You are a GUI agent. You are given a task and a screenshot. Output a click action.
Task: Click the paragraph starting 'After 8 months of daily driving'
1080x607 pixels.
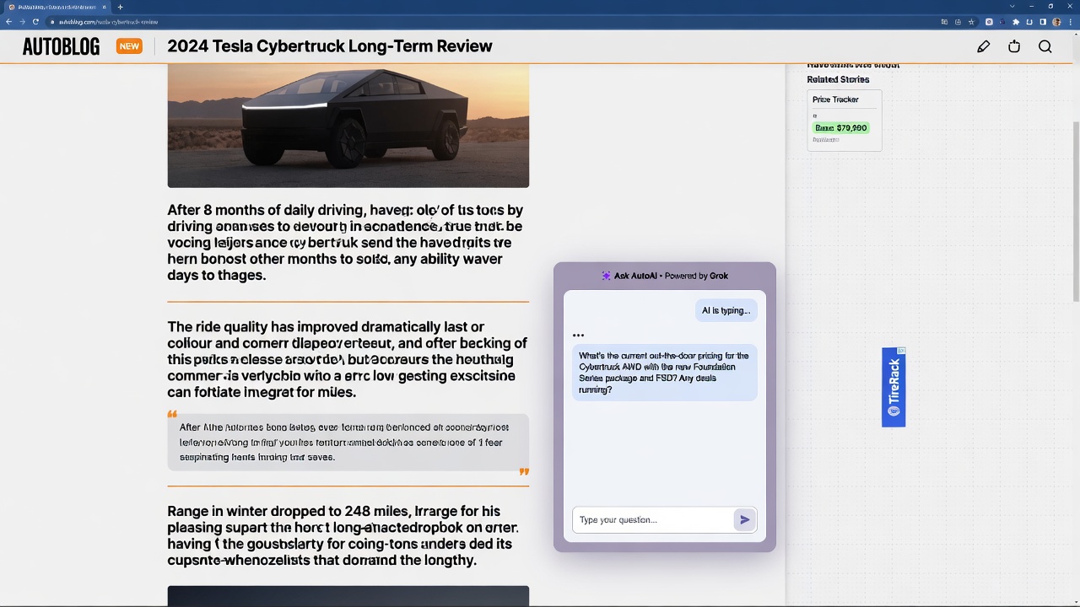[345, 242]
